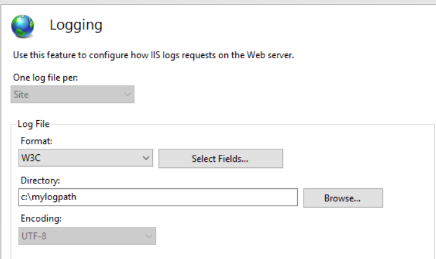Viewport: 436px width, 259px height.
Task: Open the Site log file dropdown
Action: pyautogui.click(x=72, y=95)
